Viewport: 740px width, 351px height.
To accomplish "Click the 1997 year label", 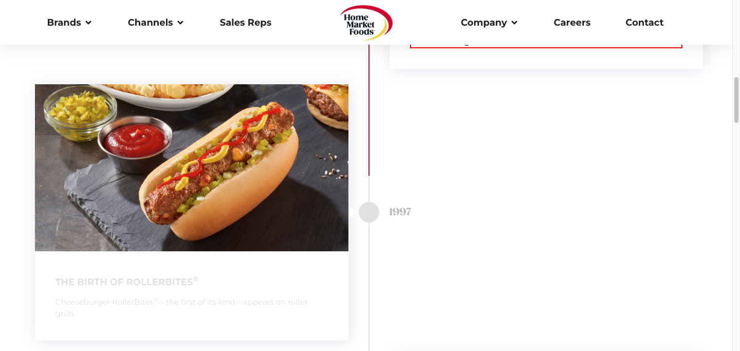I will (400, 212).
